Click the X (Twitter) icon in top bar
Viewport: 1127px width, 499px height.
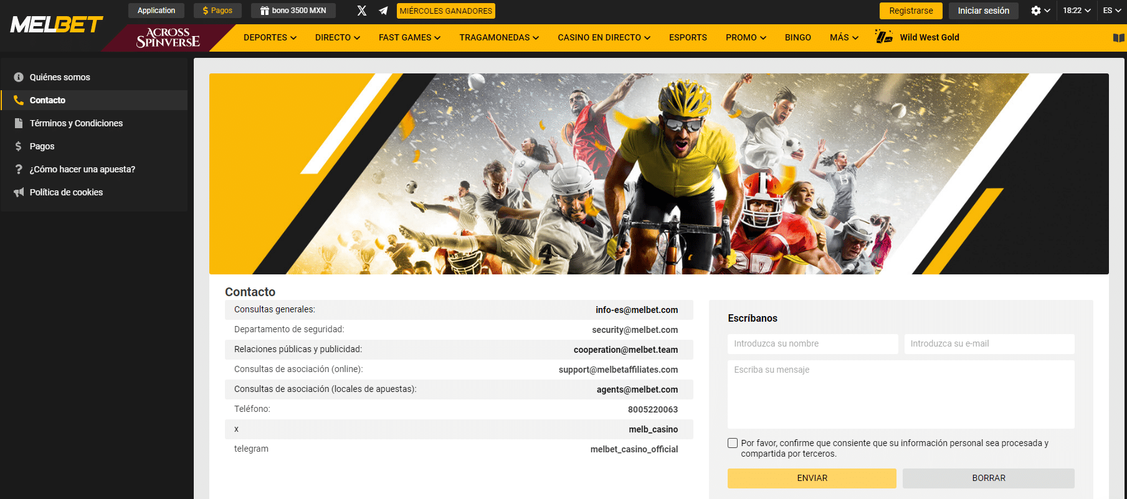coord(361,11)
